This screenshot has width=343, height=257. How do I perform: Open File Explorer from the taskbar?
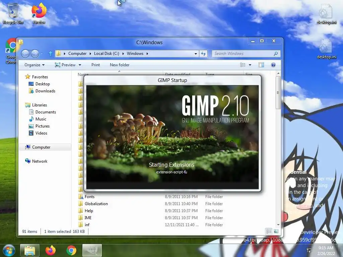coord(30,250)
